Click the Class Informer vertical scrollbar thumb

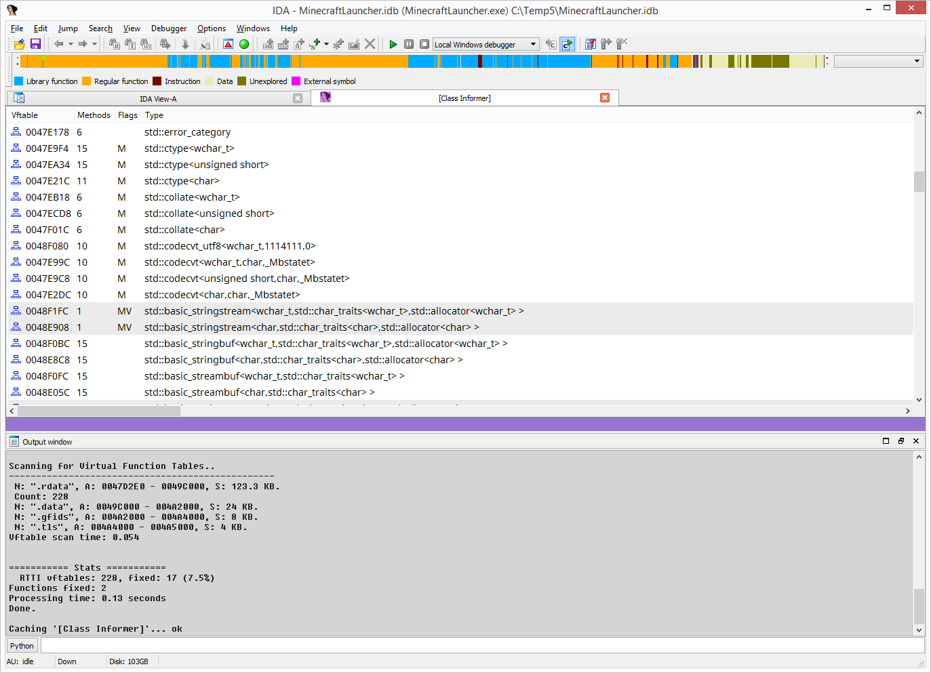point(919,182)
